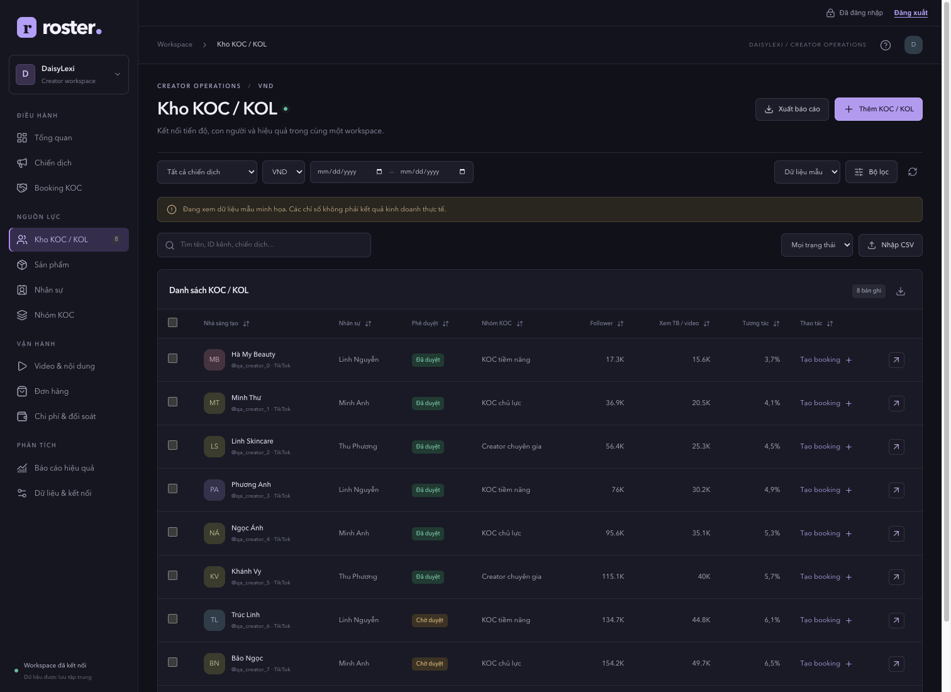Viewport: 951px width, 692px height.
Task: Check the Ngọc Ánh row checkbox
Action: [173, 532]
